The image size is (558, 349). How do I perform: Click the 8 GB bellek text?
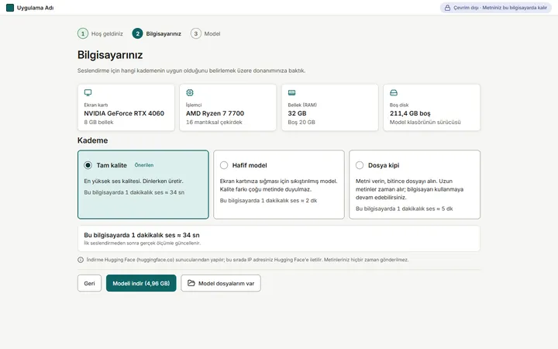click(98, 123)
